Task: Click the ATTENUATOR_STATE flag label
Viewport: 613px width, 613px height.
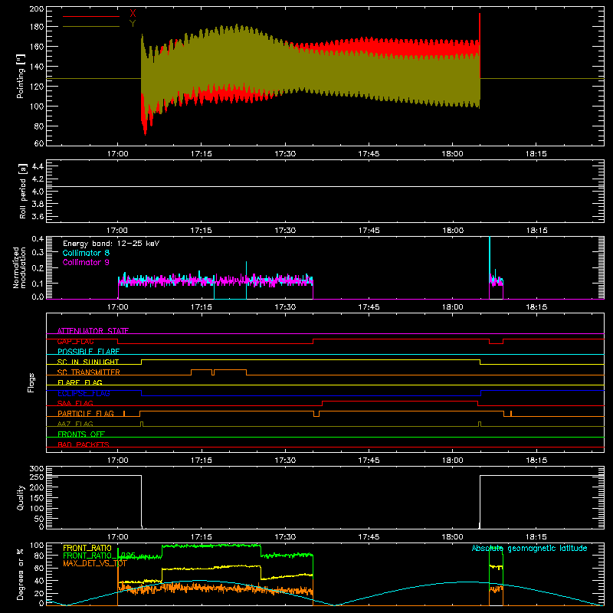Action: click(93, 331)
